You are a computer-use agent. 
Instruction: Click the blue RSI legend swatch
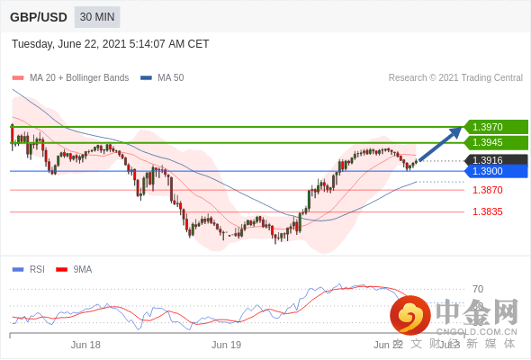coord(18,270)
